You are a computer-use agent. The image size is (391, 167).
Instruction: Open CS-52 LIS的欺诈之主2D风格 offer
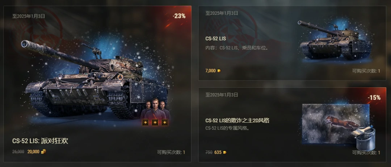click(x=237, y=121)
